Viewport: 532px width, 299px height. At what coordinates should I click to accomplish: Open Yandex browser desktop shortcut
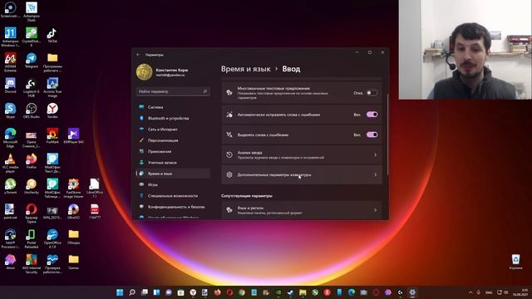pyautogui.click(x=52, y=110)
